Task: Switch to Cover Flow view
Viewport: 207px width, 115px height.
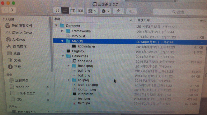Action: (80, 11)
